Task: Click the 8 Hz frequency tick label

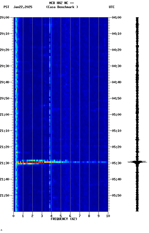Action: [89, 216]
